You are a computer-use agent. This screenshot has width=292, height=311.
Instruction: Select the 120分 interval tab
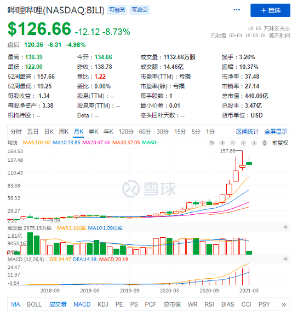126,132
